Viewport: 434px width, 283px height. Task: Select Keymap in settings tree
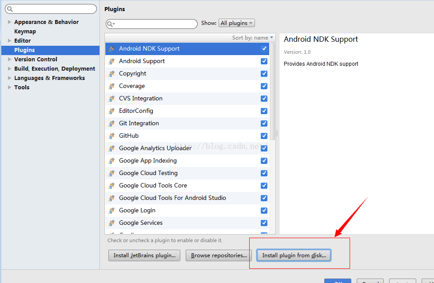click(25, 31)
